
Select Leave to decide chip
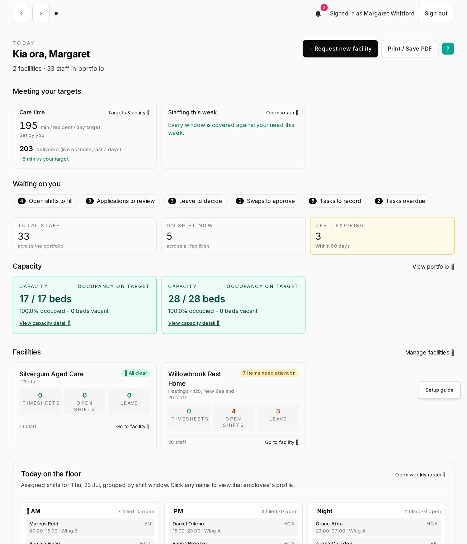click(195, 201)
